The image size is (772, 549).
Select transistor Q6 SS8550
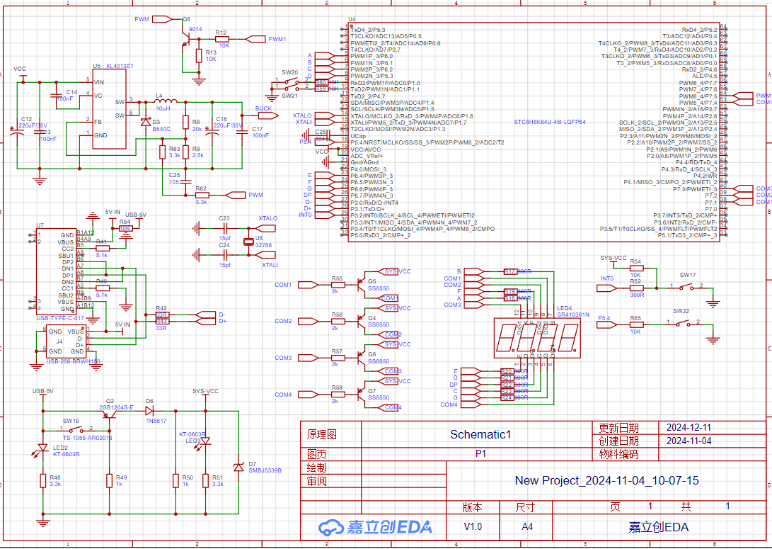point(360,358)
